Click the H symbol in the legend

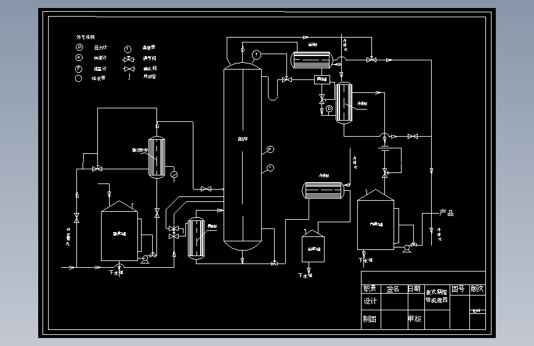(79, 57)
